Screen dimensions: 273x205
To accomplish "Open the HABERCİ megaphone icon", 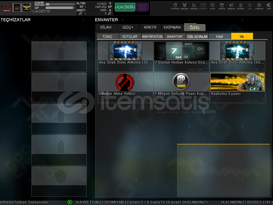I will pyautogui.click(x=231, y=6).
